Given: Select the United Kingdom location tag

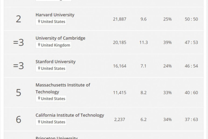Looking at the screenshot, I should point(55,45).
